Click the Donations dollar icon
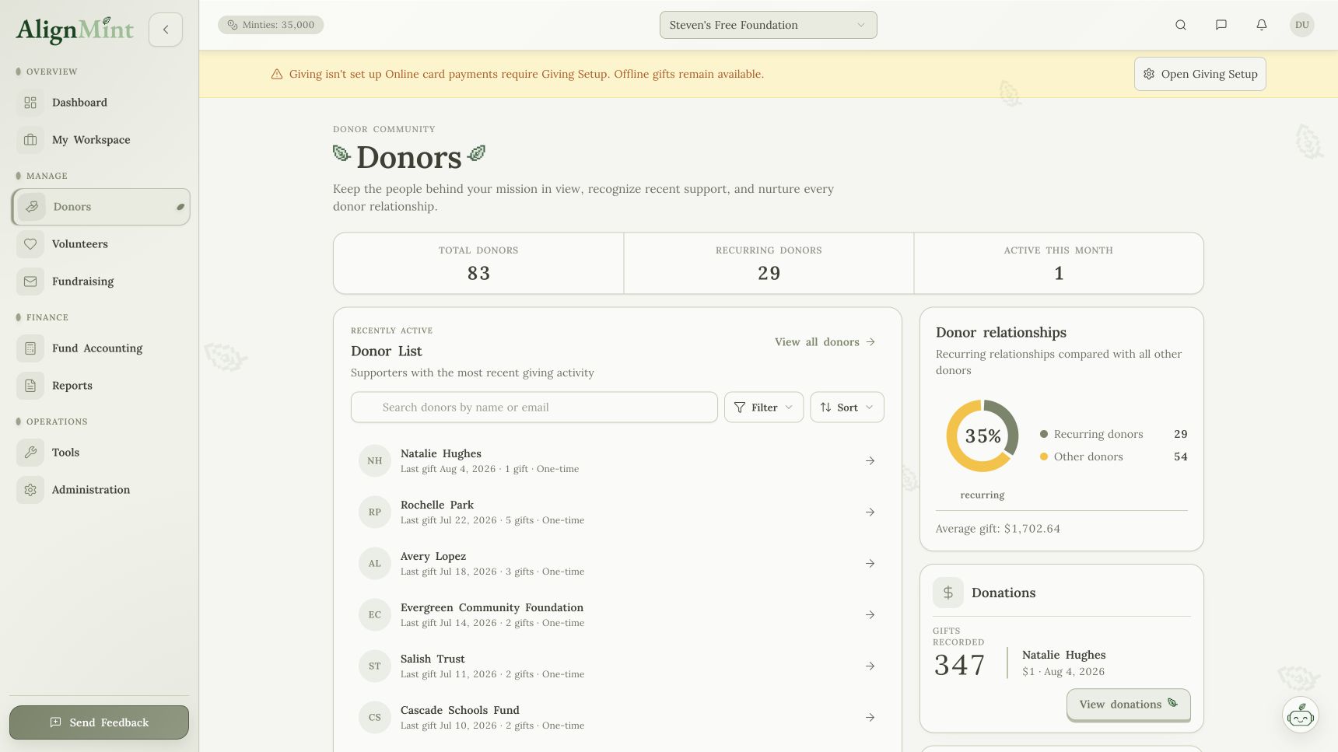This screenshot has height=752, width=1338. (x=948, y=593)
